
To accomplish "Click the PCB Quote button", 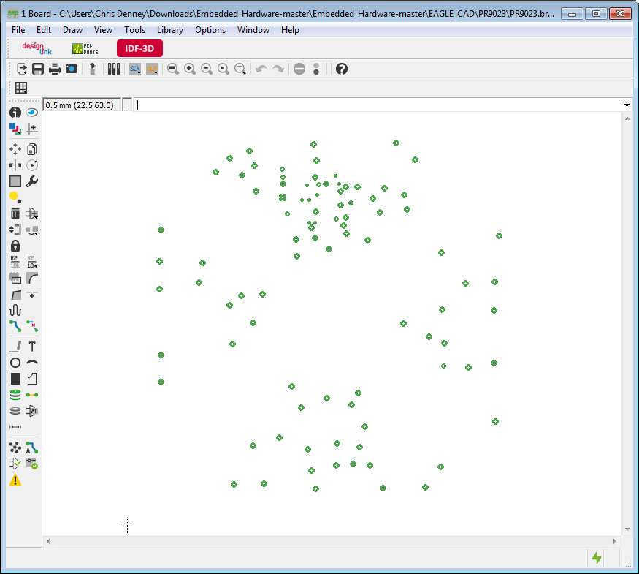I will tap(85, 48).
